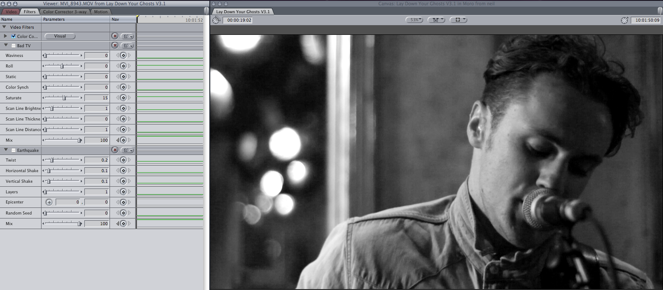Screen dimensions: 663x290
Task: Click the Epicenter crosshair point button
Action: [49, 202]
